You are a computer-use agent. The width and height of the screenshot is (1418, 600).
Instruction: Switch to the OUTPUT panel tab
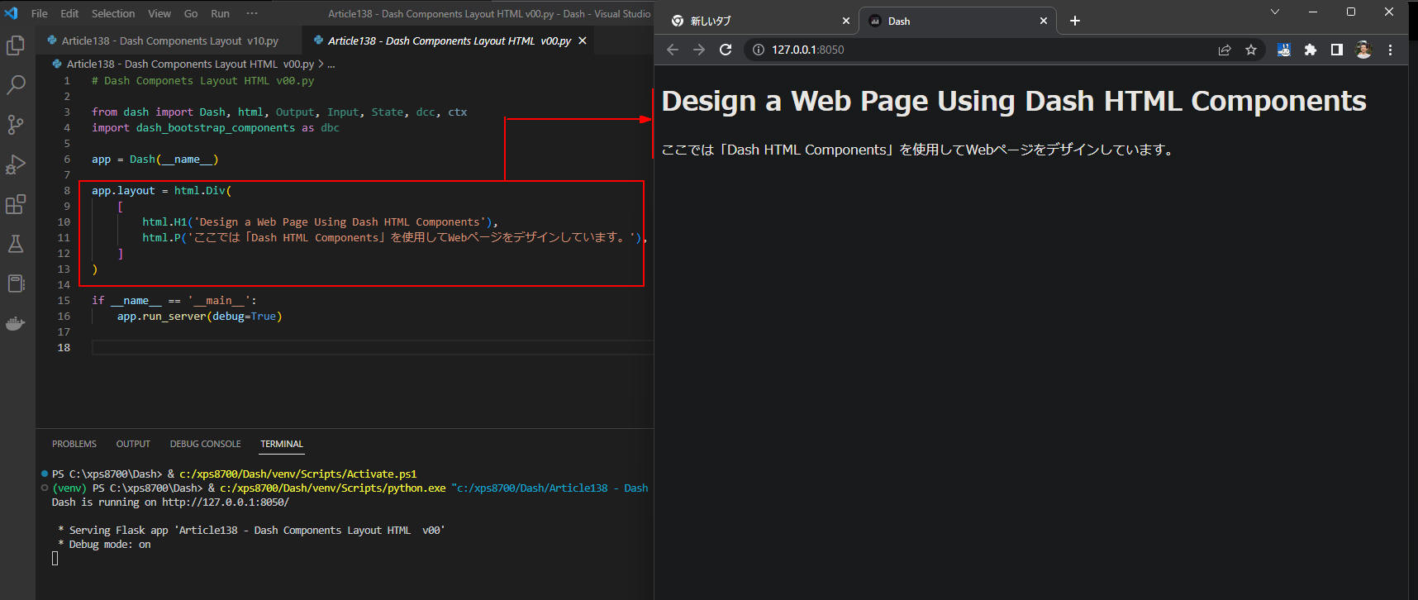click(x=133, y=444)
